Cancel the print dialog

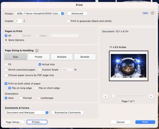tap(121, 122)
